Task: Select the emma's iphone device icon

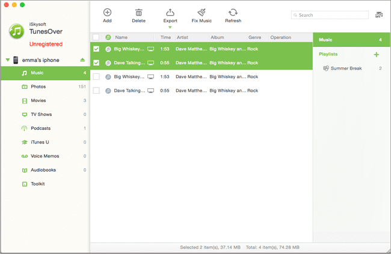Action: click(16, 60)
